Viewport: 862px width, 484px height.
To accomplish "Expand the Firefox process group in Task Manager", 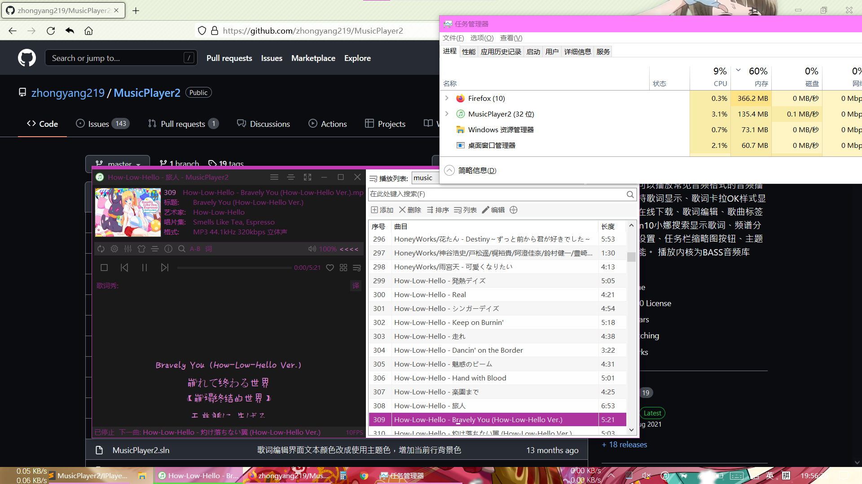I will 447,98.
